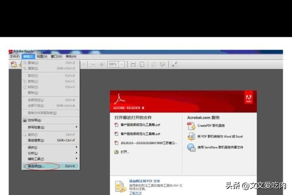Open the 窗口(W) menu

point(57,57)
